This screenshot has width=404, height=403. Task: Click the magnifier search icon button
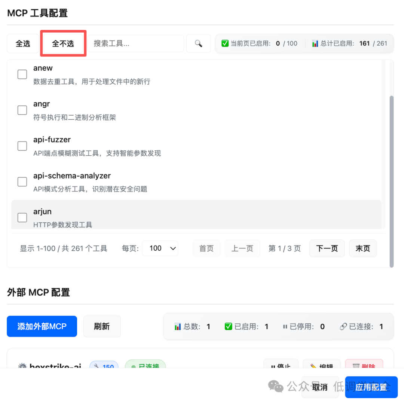198,43
